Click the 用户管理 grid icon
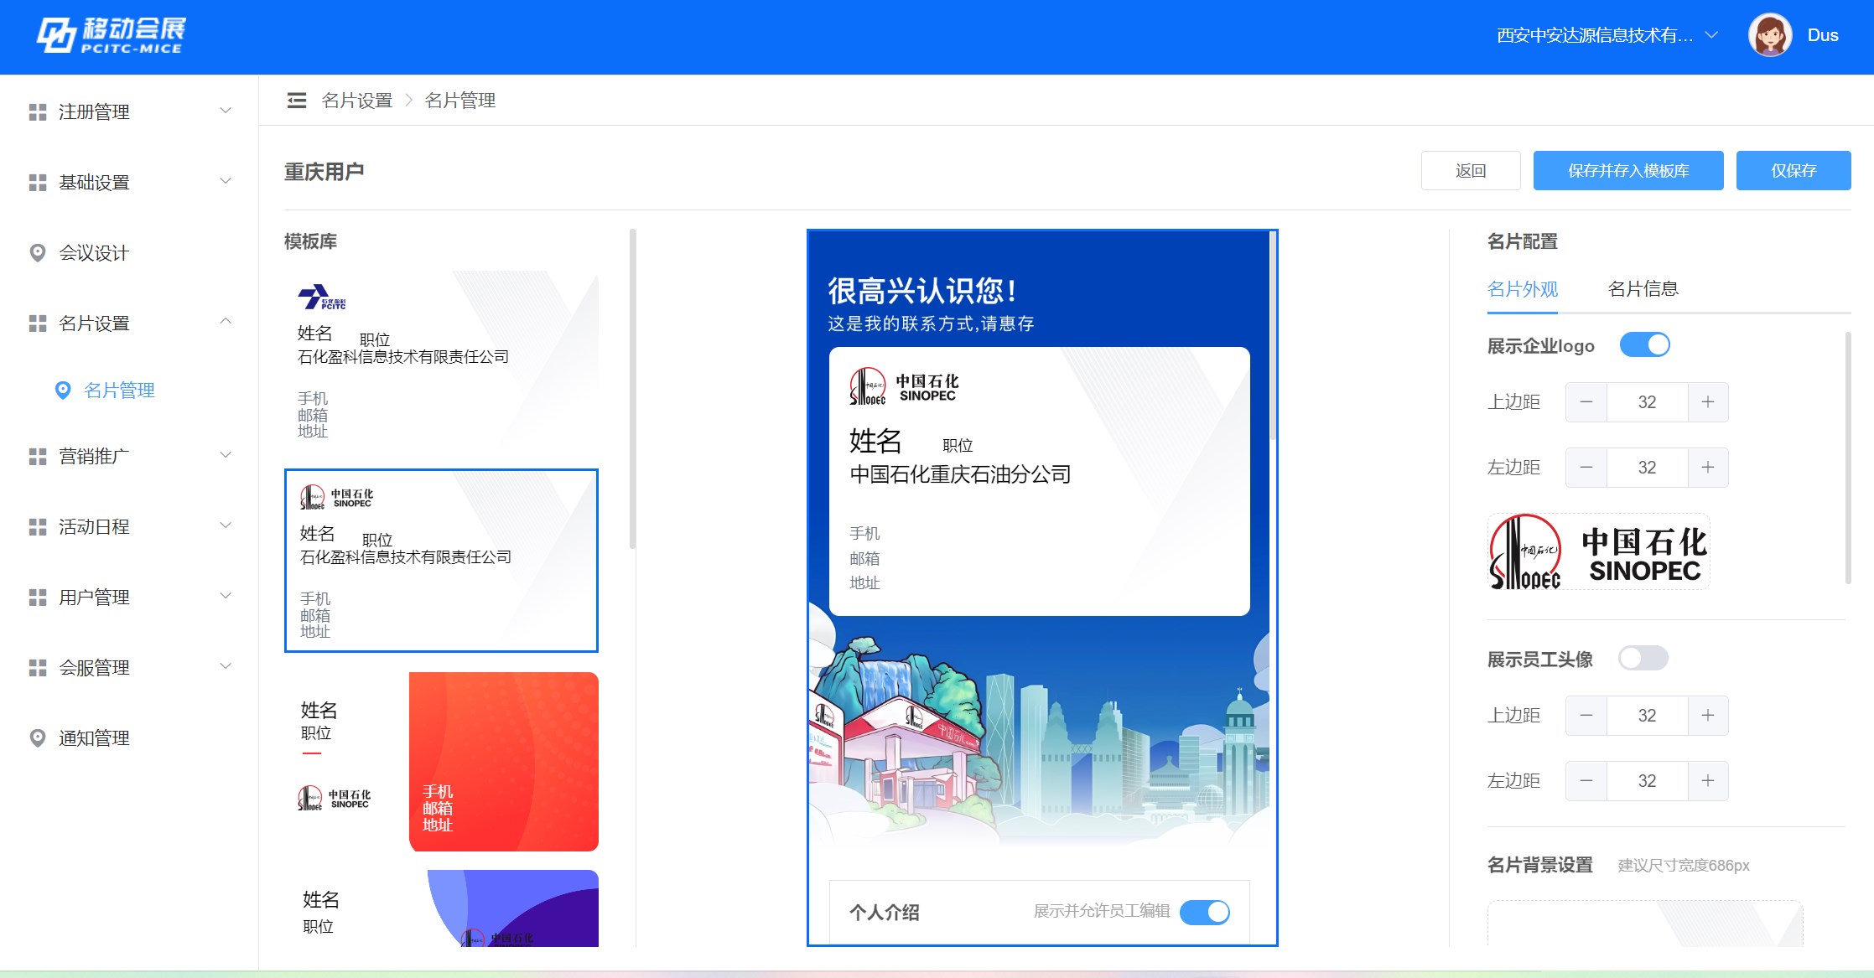1874x978 pixels. [x=38, y=598]
